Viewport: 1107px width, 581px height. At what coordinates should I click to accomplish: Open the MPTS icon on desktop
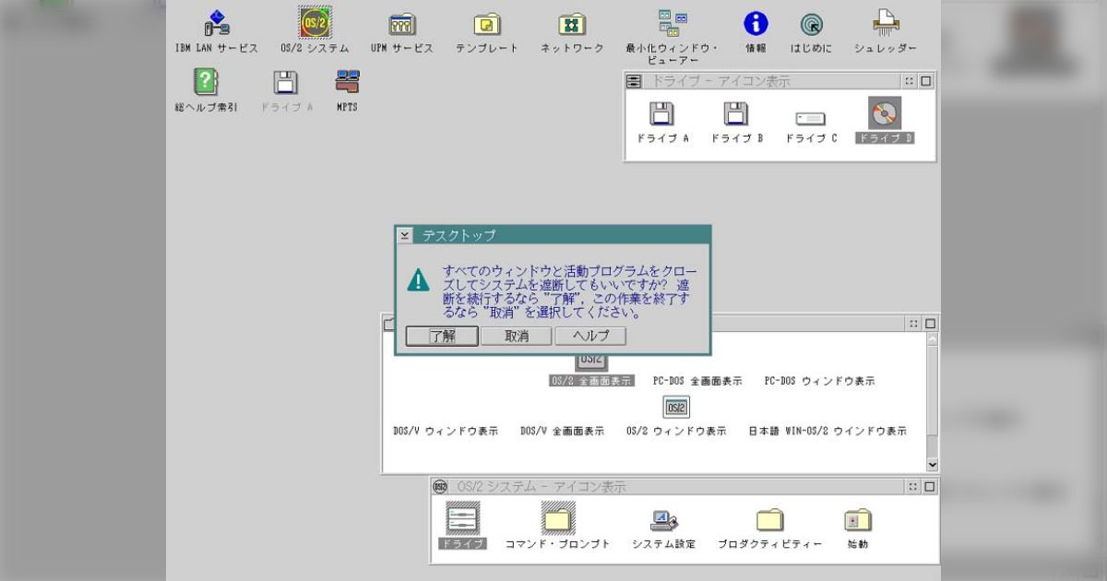[348, 81]
